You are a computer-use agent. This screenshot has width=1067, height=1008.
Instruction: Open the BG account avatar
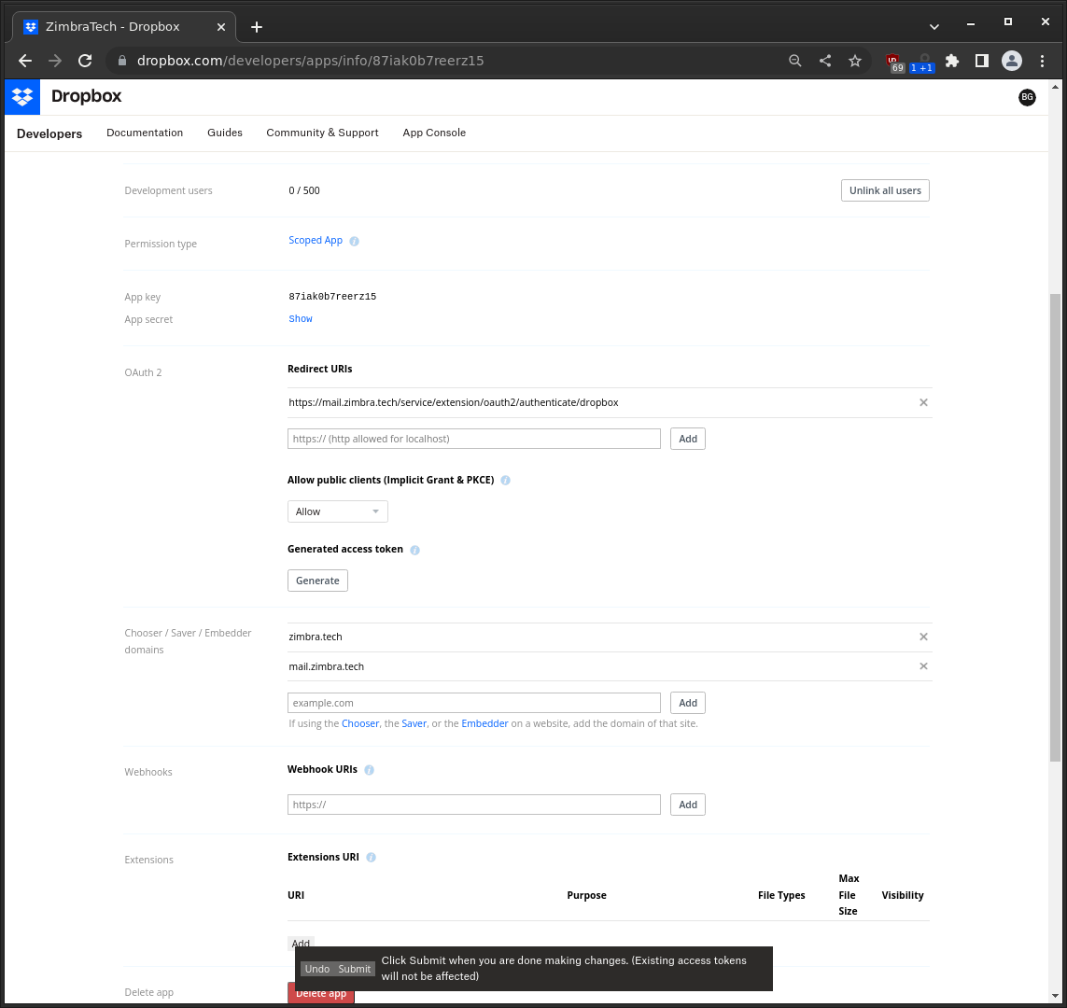(x=1027, y=97)
